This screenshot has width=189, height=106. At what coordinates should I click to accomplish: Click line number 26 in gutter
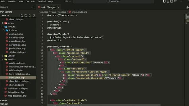(x=42, y=94)
